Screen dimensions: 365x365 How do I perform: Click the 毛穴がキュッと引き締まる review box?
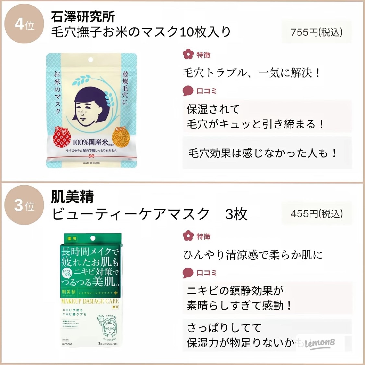pyautogui.click(x=267, y=116)
